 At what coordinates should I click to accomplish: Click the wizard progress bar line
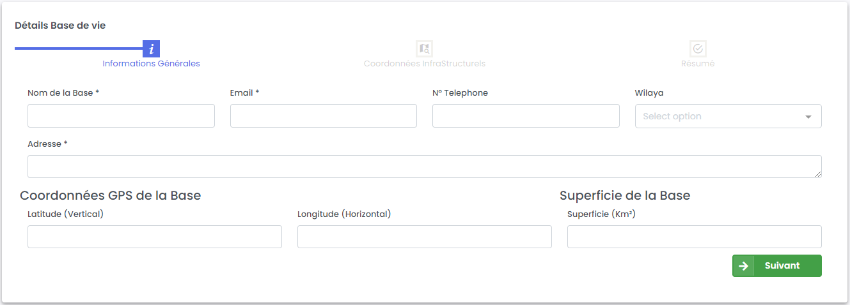(78, 48)
